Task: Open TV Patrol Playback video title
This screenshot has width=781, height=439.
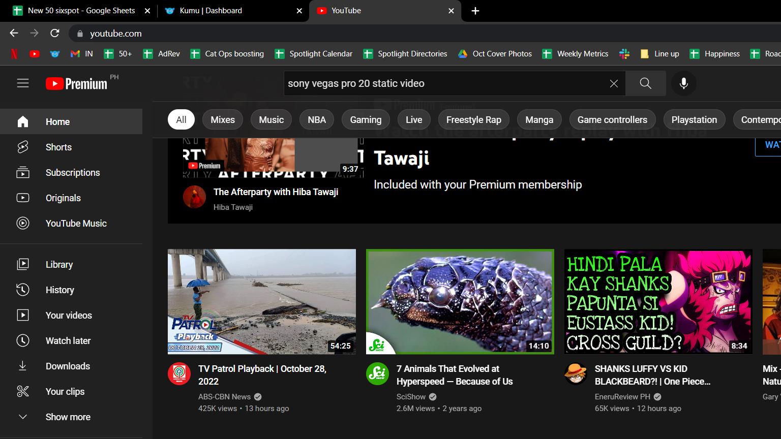Action: [262, 375]
